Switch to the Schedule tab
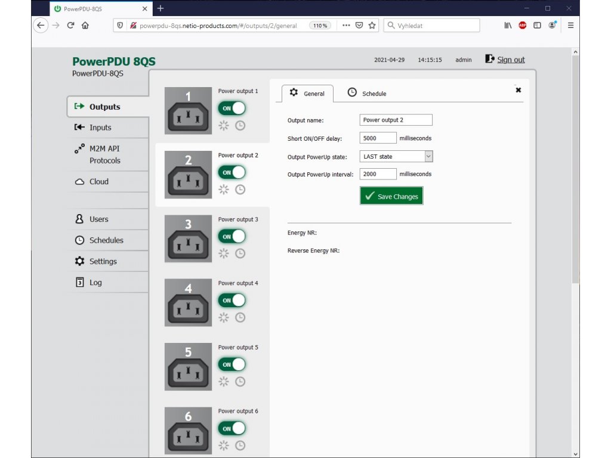 click(367, 94)
